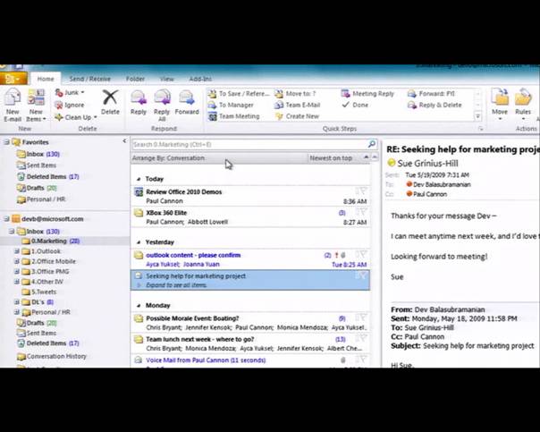The width and height of the screenshot is (540, 432).
Task: Open the XBox 360 Elite conversation
Action: (x=250, y=217)
